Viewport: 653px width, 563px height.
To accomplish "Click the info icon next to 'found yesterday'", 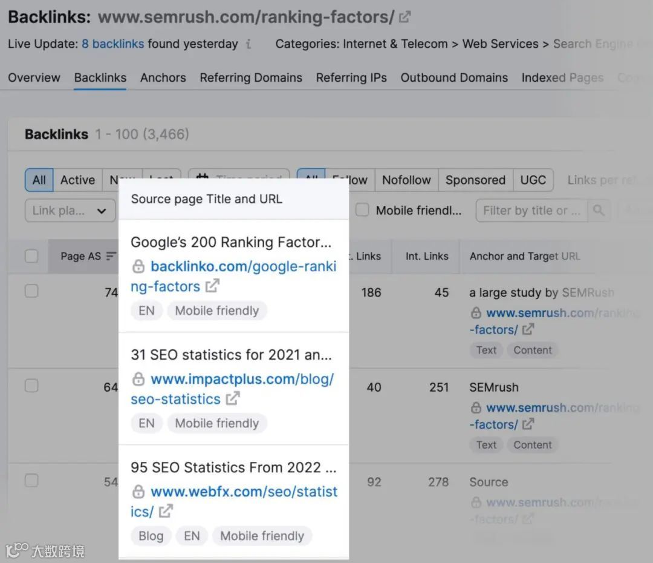I will click(249, 44).
